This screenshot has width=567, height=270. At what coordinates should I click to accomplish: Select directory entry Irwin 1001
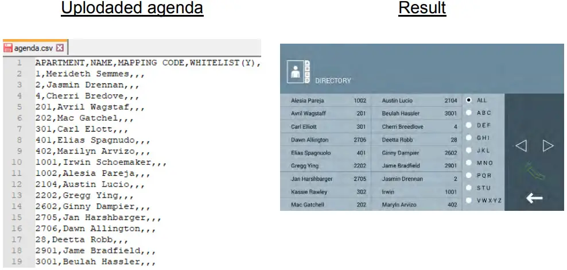(x=417, y=192)
